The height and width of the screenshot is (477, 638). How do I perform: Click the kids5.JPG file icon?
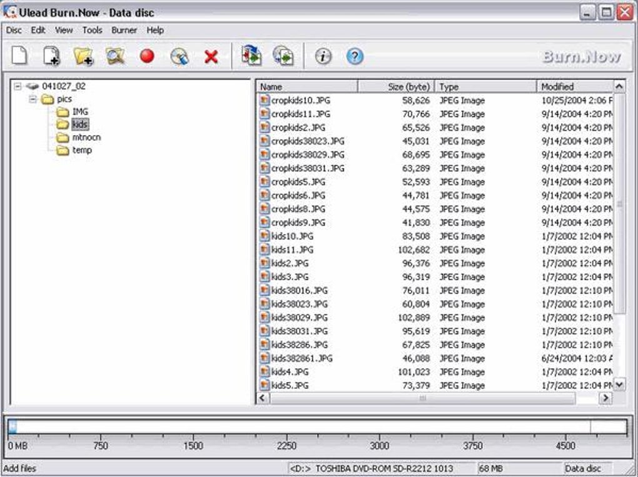[x=265, y=384]
